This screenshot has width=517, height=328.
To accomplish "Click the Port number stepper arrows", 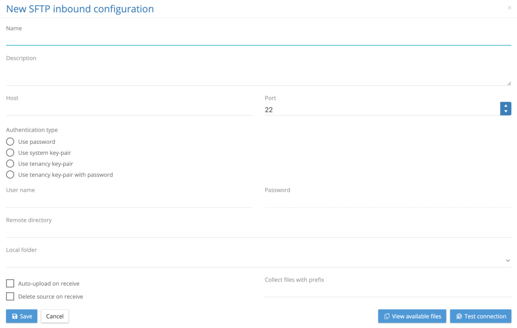I will [x=505, y=108].
